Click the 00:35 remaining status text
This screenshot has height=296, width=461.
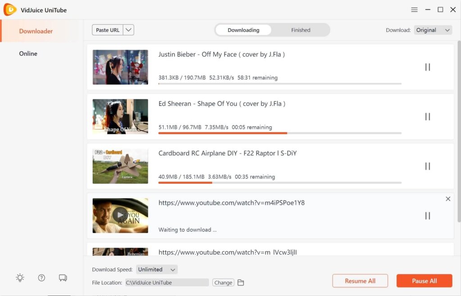pyautogui.click(x=255, y=177)
